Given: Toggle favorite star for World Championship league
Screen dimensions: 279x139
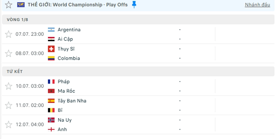Looking at the screenshot, I should 8,5.
